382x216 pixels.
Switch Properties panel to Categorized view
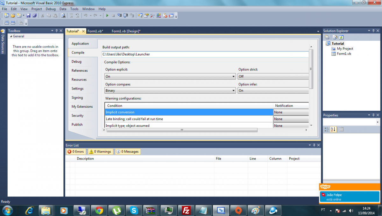point(327,129)
